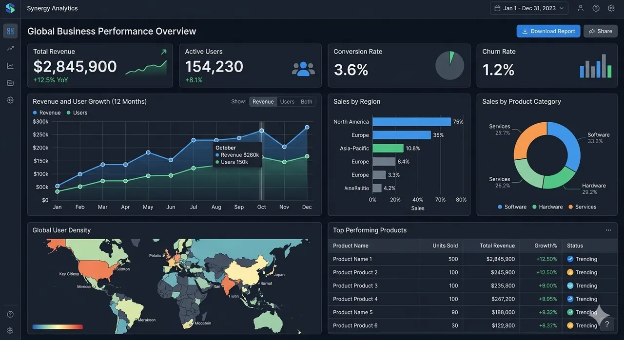Select the trending arrow icon in the sidebar

[x=10, y=48]
